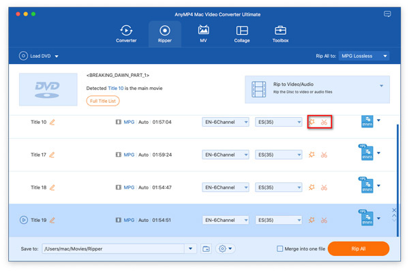Click the MPG Lossless format icon for Title 17
The image size is (409, 271).
(x=367, y=153)
